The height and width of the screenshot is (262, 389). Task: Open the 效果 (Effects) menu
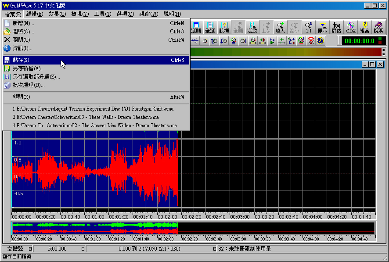tap(57, 14)
